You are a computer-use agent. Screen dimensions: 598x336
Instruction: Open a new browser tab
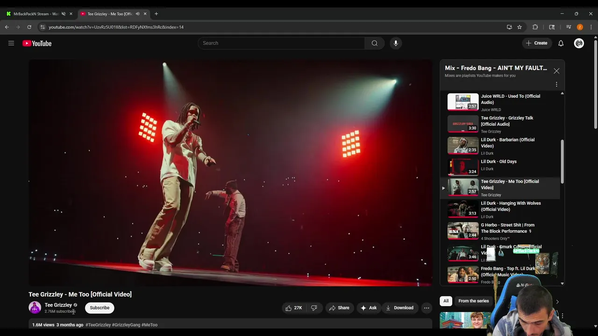pyautogui.click(x=156, y=14)
